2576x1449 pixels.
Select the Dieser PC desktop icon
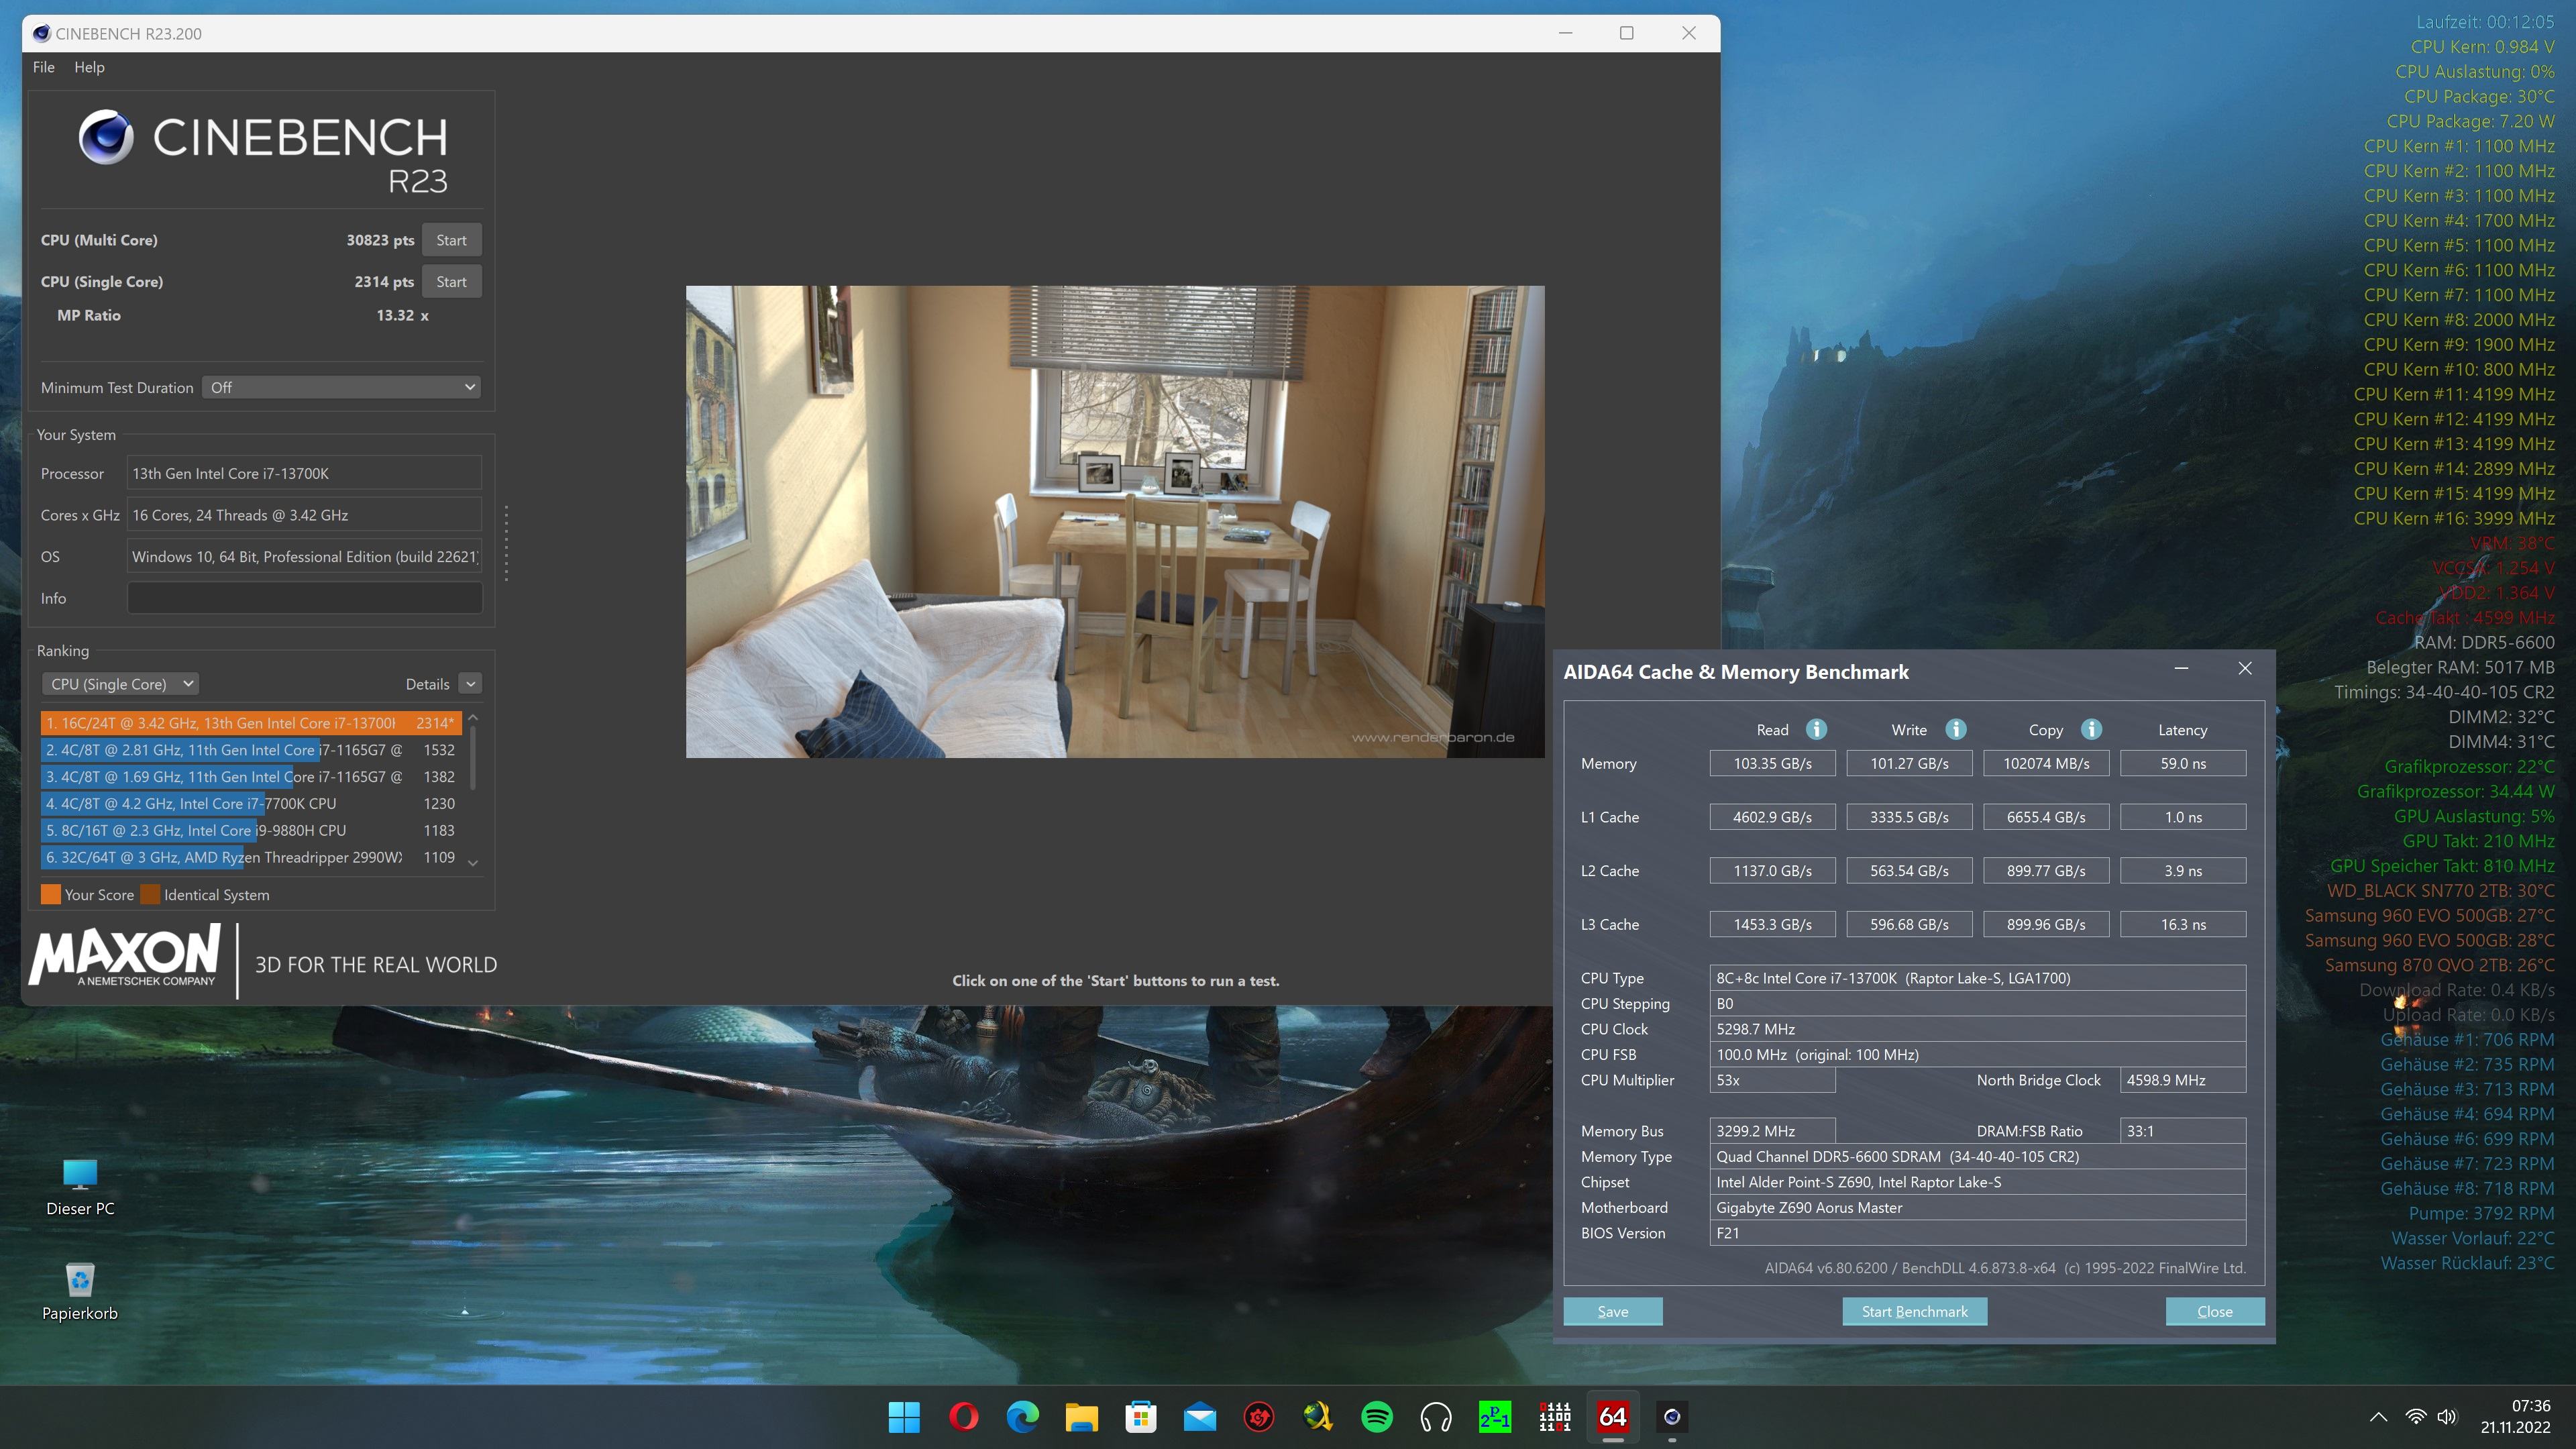pyautogui.click(x=80, y=1188)
